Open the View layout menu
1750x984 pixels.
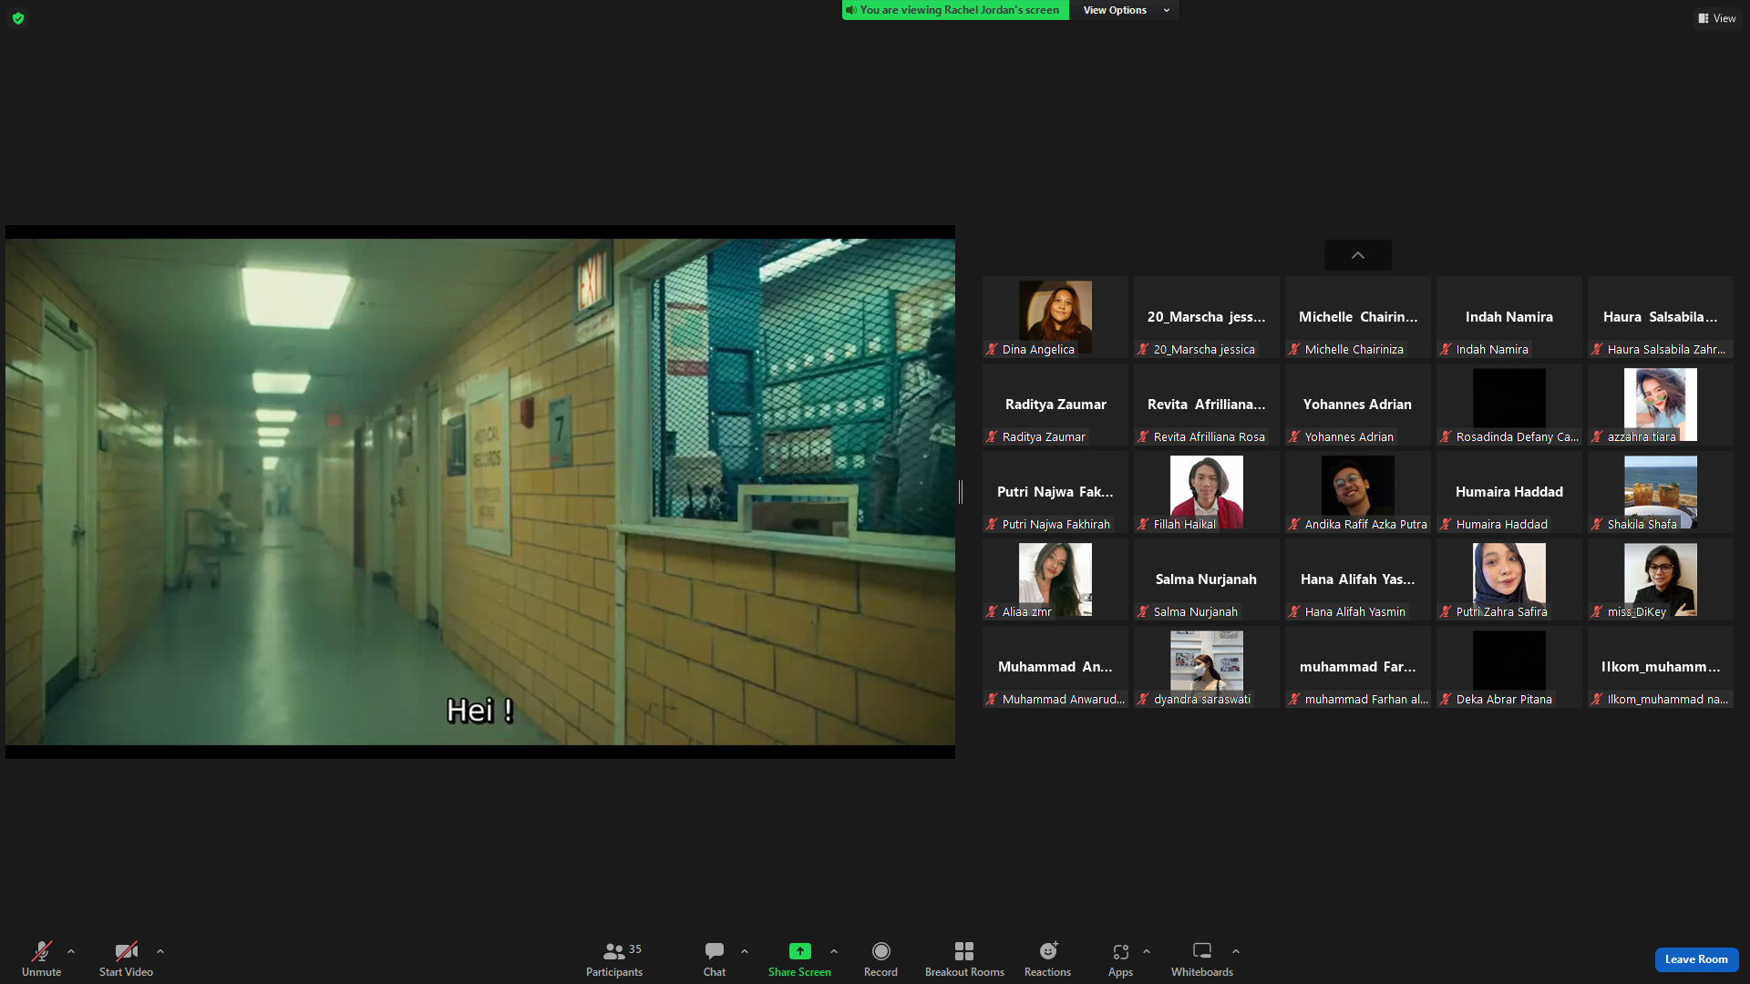point(1717,18)
